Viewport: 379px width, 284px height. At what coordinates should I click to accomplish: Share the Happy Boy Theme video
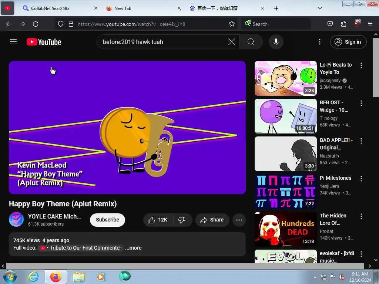tap(212, 220)
